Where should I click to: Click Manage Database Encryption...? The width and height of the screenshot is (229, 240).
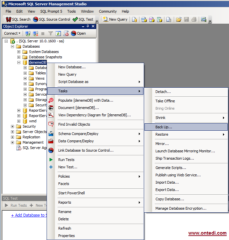point(186,208)
